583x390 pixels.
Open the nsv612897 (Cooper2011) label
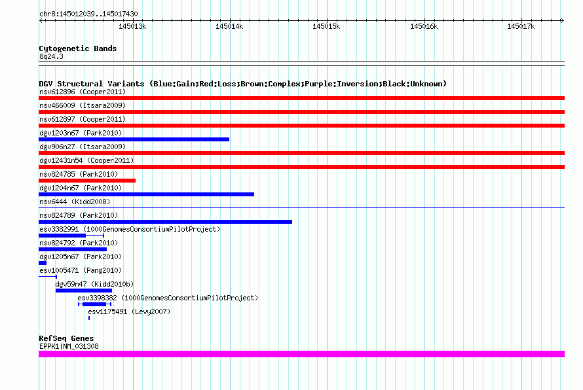(83, 119)
